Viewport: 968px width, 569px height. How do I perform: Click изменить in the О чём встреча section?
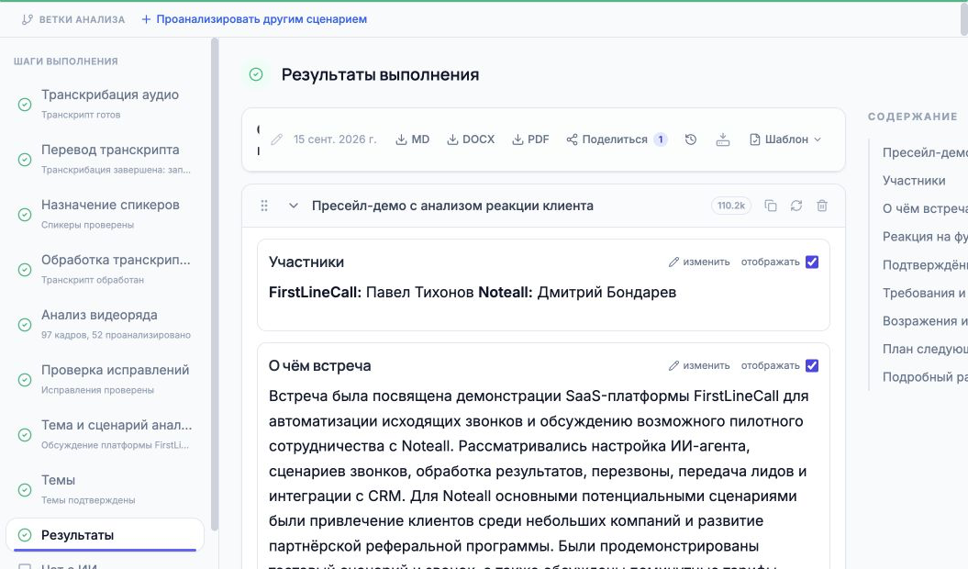click(699, 366)
